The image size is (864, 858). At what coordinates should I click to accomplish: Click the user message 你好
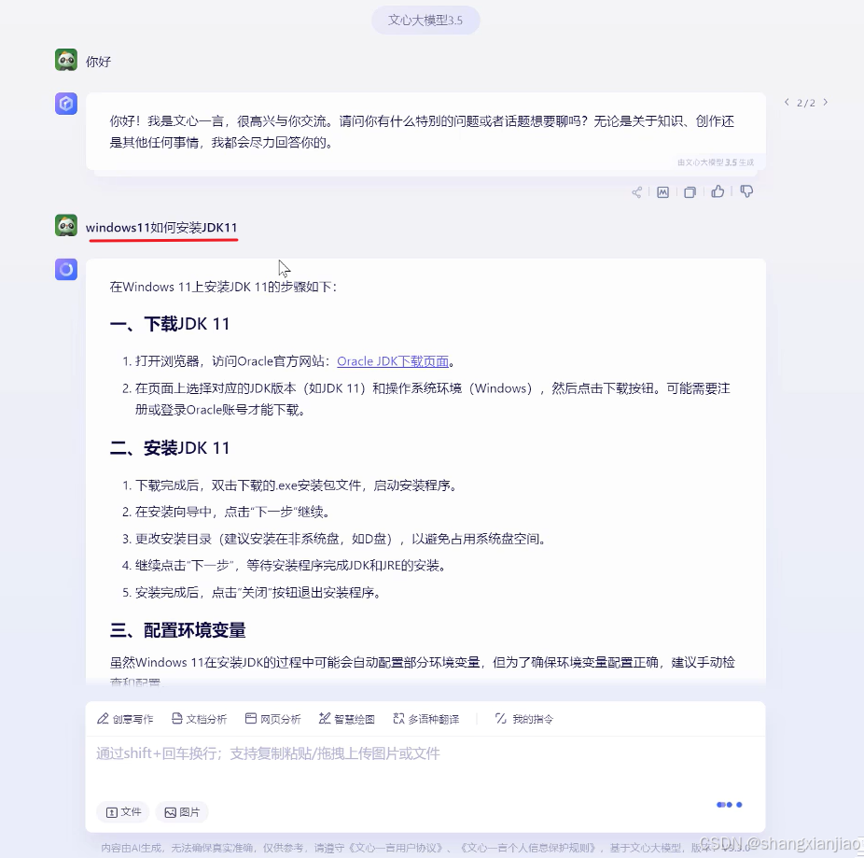pos(98,62)
